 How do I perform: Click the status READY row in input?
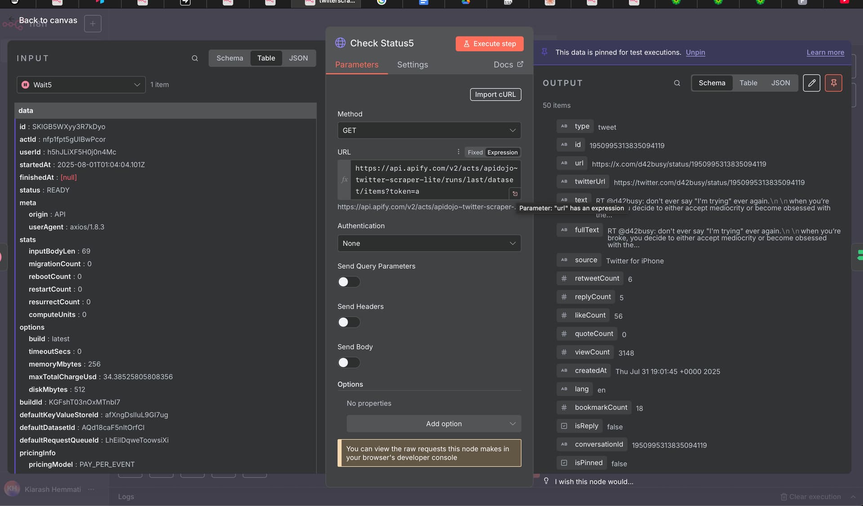(44, 190)
